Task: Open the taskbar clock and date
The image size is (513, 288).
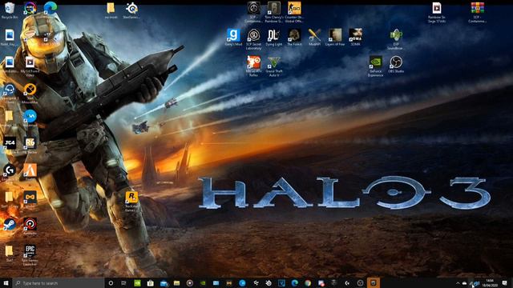Action: (x=490, y=282)
